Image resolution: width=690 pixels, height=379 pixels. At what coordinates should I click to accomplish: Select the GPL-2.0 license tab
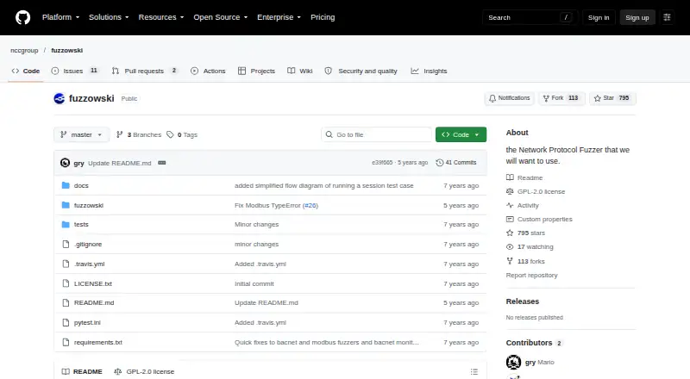pos(144,371)
